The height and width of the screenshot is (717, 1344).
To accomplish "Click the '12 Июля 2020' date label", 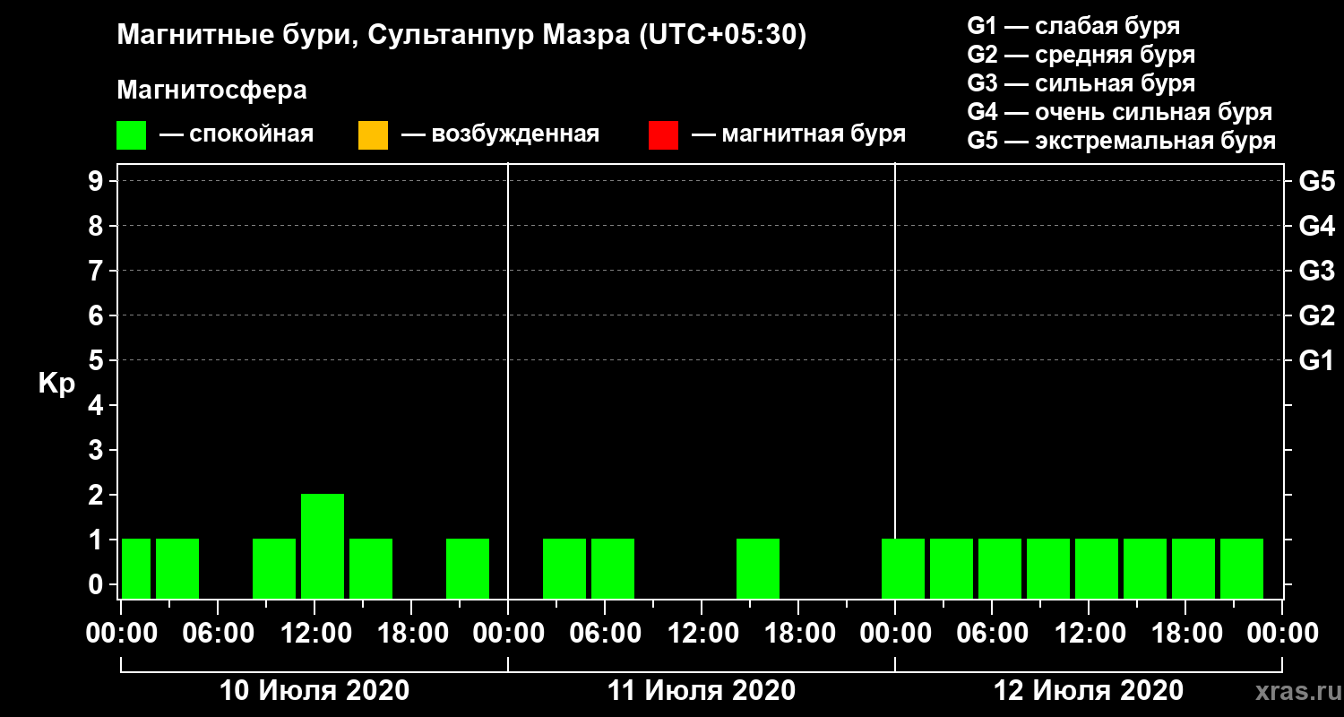I will (1089, 691).
